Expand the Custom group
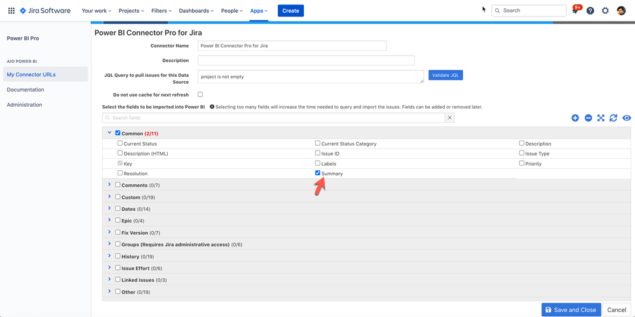Image resolution: width=635 pixels, height=317 pixels. tap(109, 196)
